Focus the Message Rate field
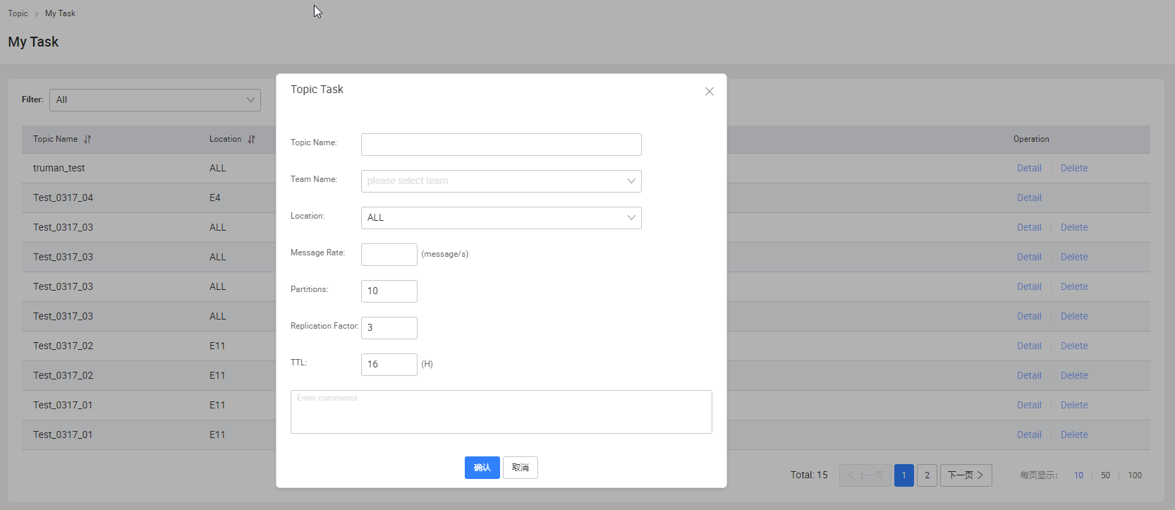Image resolution: width=1175 pixels, height=510 pixels. (x=389, y=255)
